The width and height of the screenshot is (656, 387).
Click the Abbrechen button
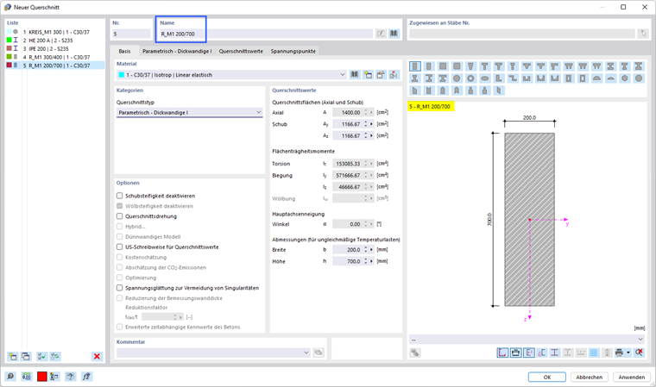[589, 377]
